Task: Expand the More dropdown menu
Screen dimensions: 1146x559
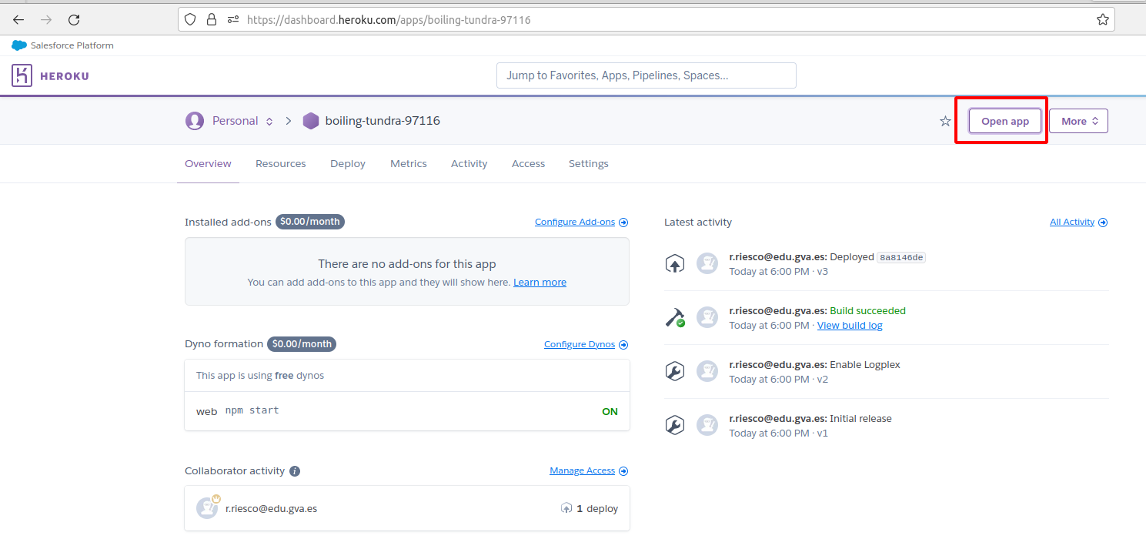Action: click(x=1078, y=121)
